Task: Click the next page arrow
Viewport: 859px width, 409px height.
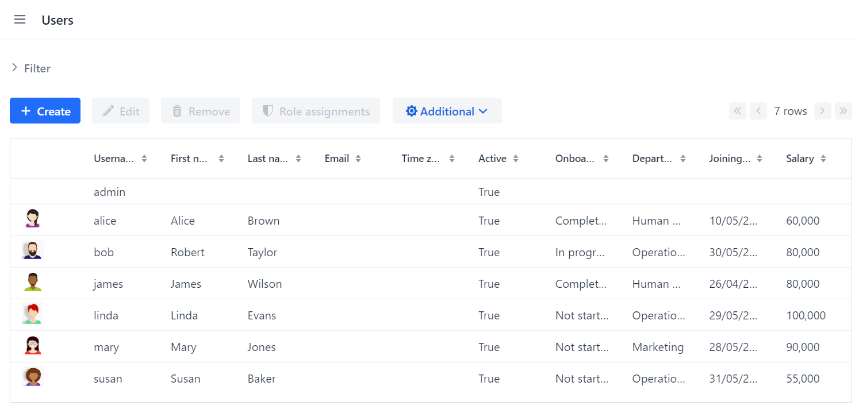Action: coord(822,110)
